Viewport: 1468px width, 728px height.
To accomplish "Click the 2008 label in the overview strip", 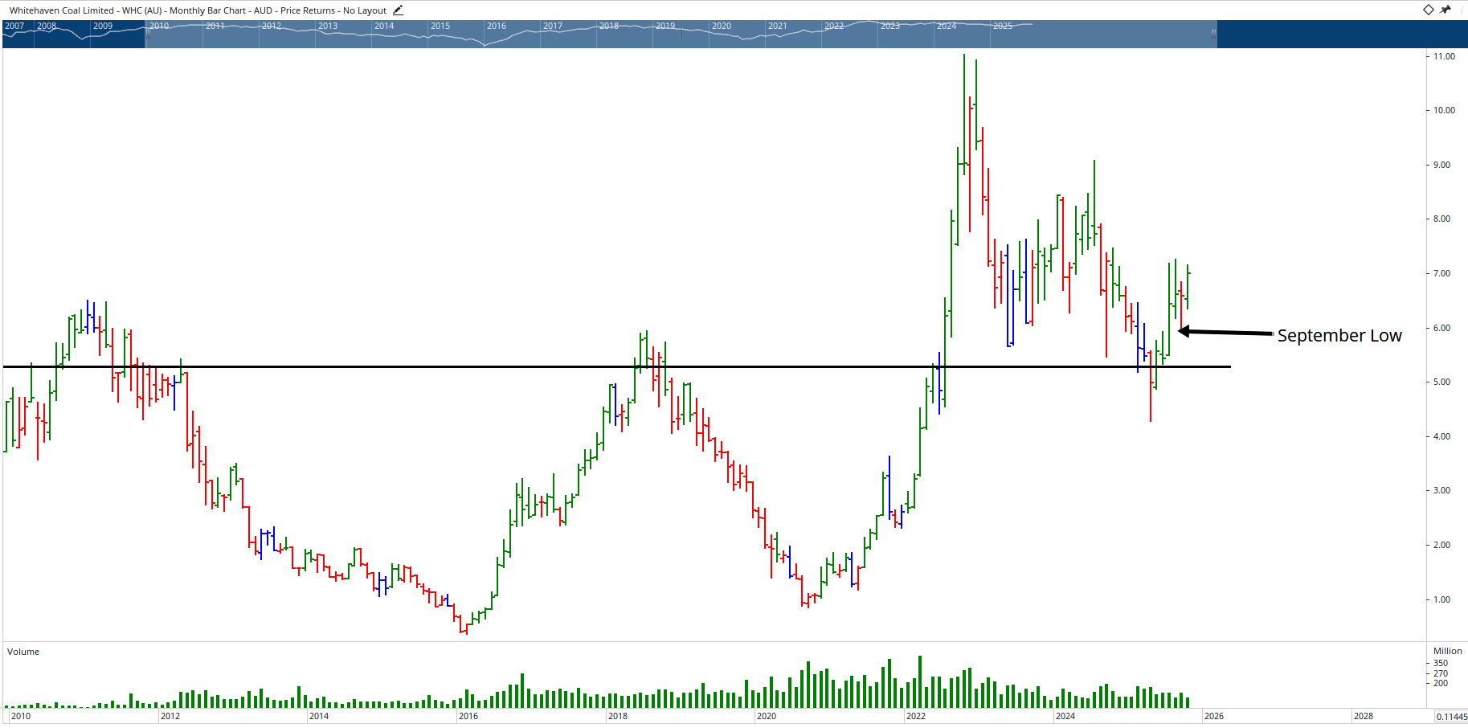I will 47,26.
